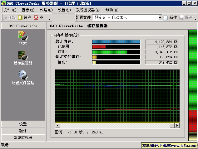
Task: Click the 停止 stop red X icon
Action: pos(36,17)
